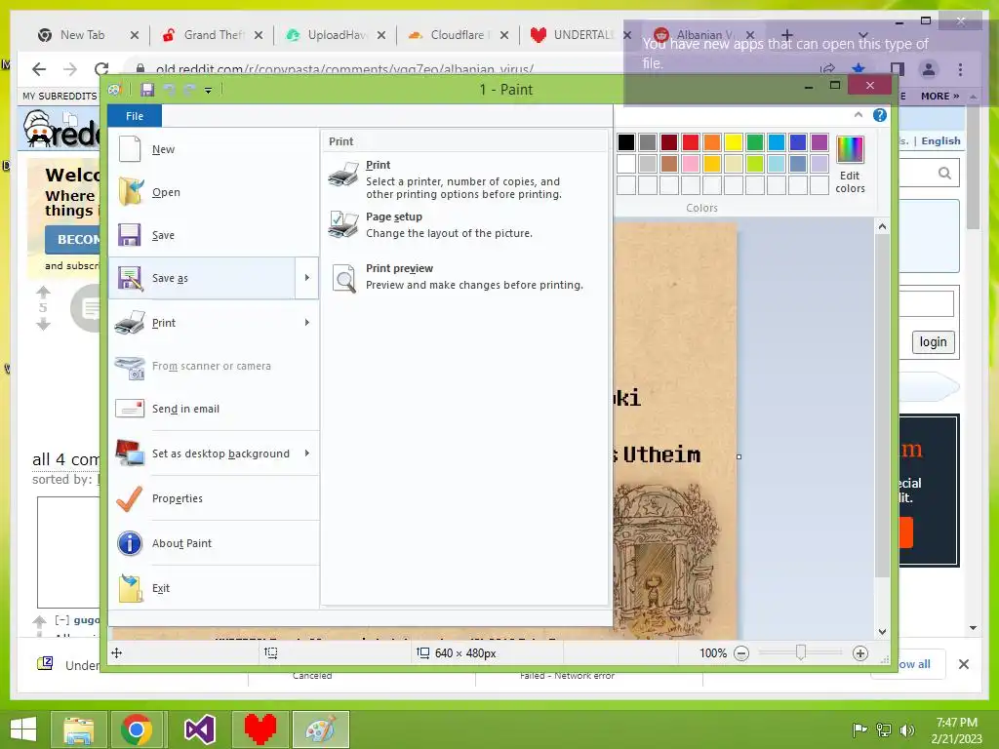Adjust the Paint zoom slider handle
999x749 pixels.
(x=801, y=652)
